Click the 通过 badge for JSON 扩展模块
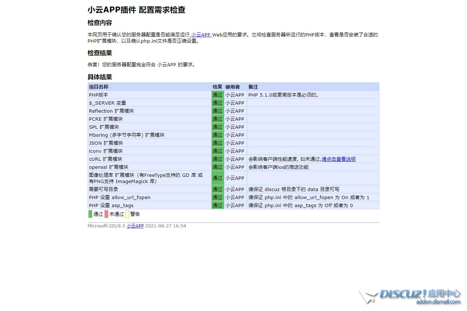 217,143
